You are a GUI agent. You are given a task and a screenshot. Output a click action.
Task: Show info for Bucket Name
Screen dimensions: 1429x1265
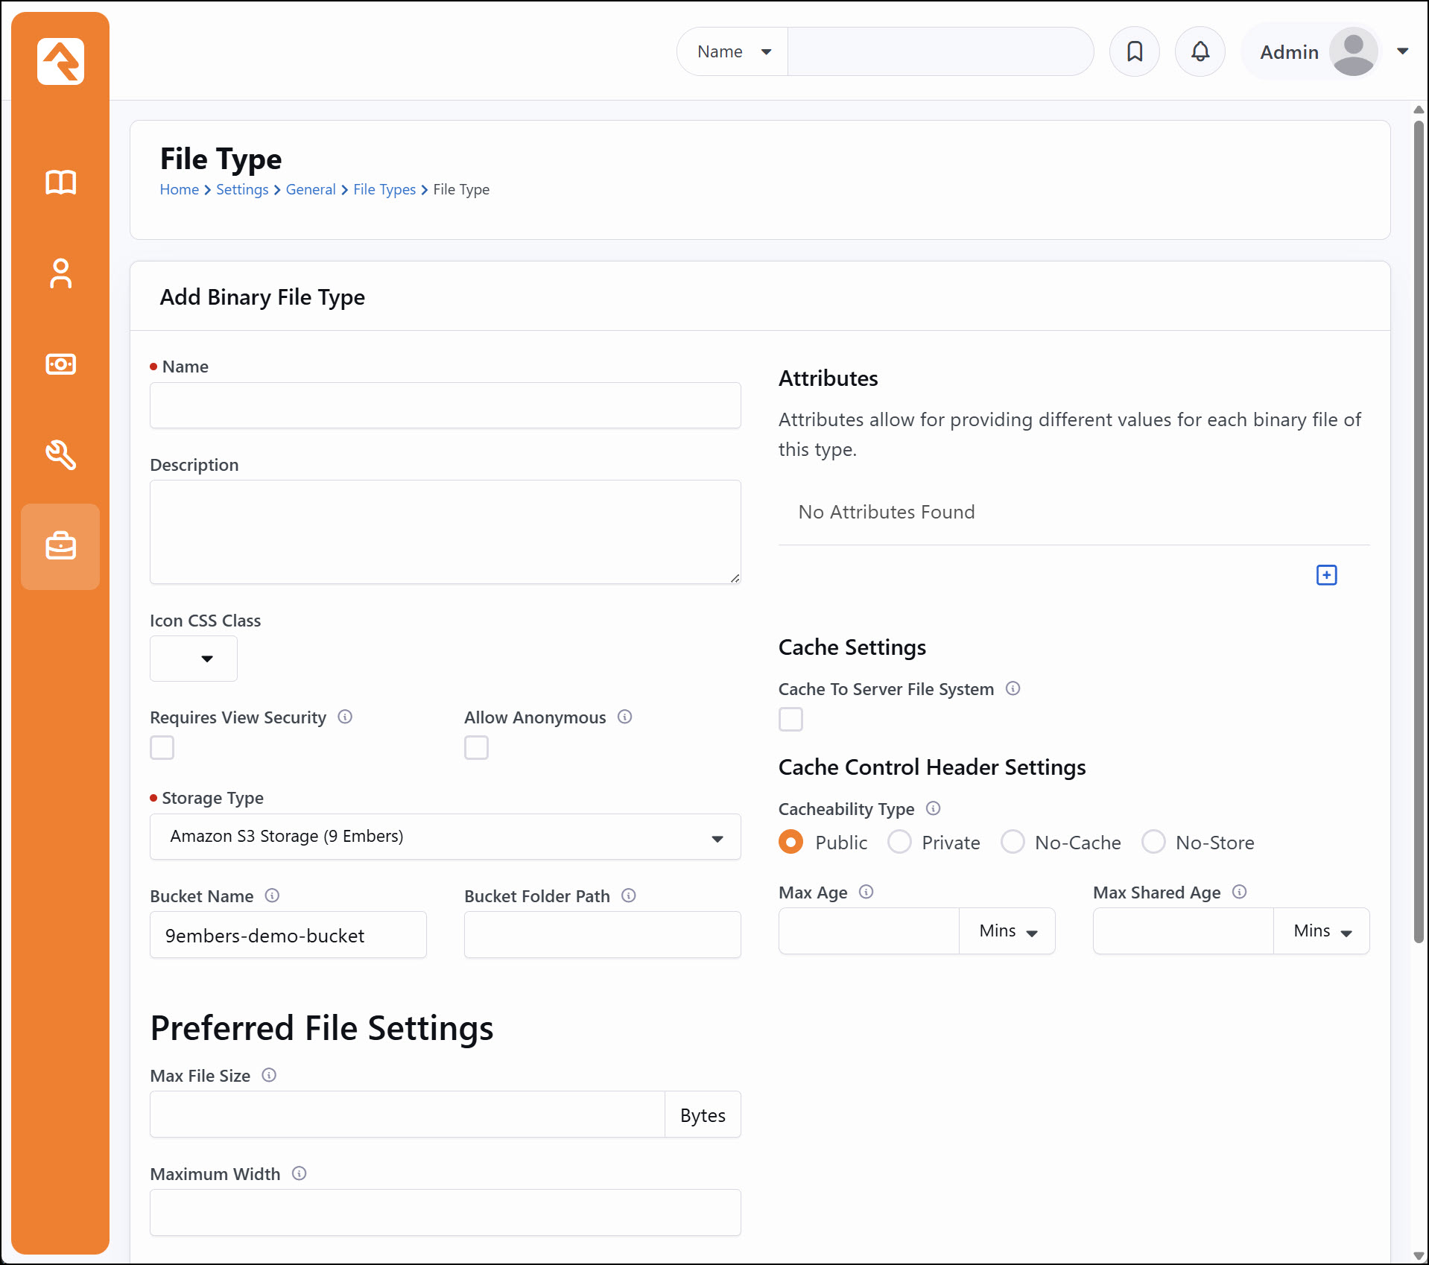[x=273, y=895]
